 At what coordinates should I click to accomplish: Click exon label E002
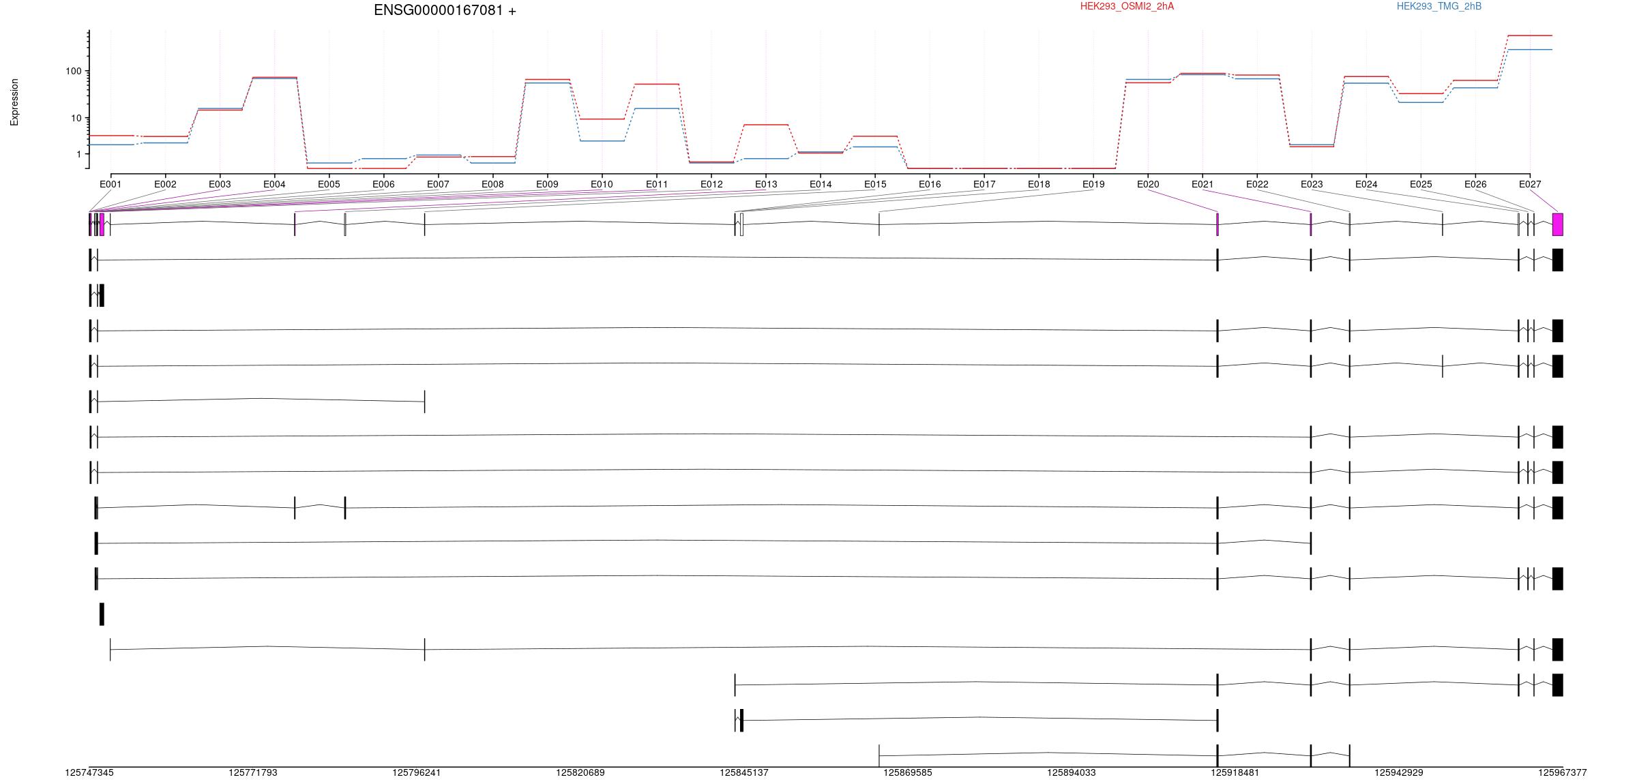coord(165,184)
